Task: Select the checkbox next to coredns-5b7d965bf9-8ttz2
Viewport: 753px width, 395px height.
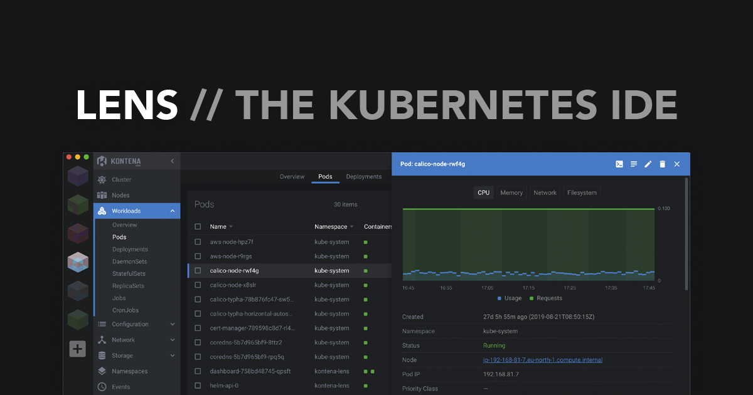Action: point(197,342)
